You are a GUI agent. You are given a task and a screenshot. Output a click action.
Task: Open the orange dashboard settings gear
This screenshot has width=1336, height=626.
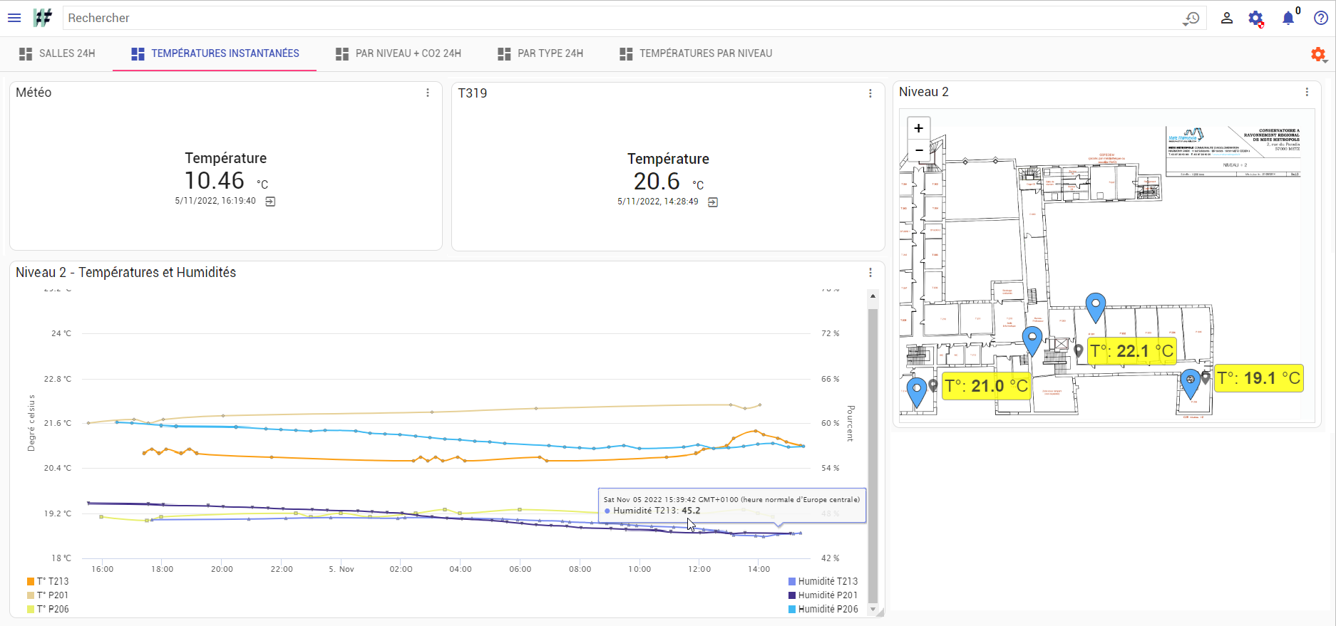pyautogui.click(x=1318, y=54)
